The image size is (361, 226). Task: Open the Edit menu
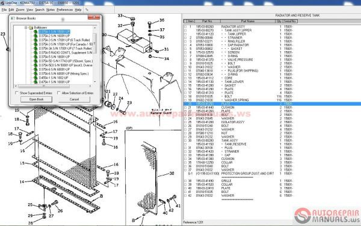[x=11, y=10]
